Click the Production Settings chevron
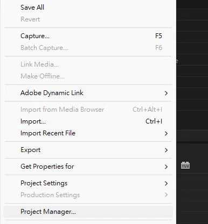Viewport: 208px width, 224px height. (x=166, y=195)
